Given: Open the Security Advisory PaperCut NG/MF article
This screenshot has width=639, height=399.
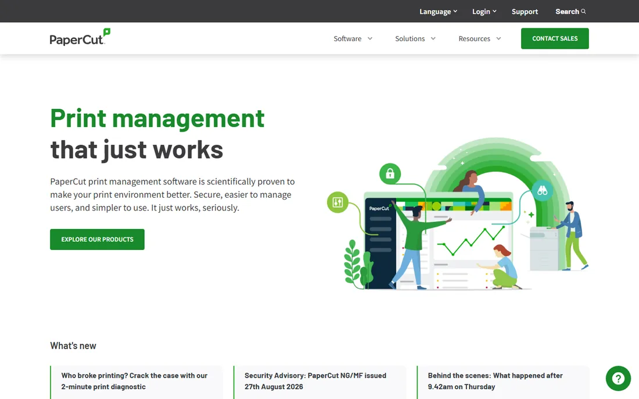Looking at the screenshot, I should coord(320,382).
